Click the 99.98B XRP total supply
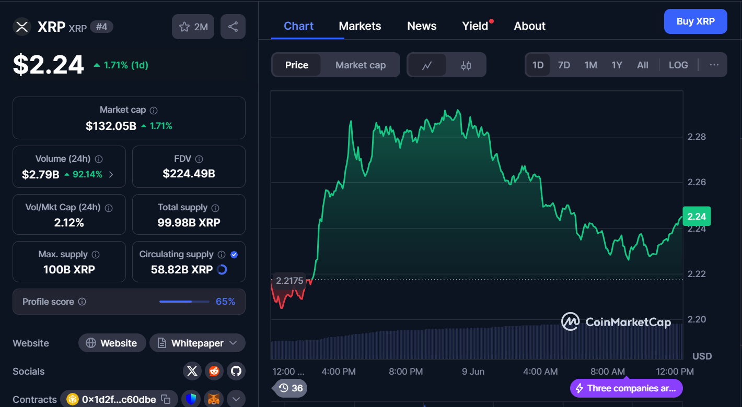742x407 pixels. pos(189,222)
